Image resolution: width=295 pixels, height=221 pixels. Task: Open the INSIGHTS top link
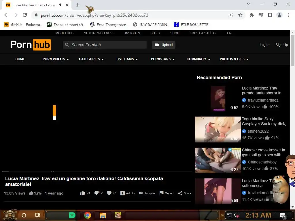[x=133, y=33]
